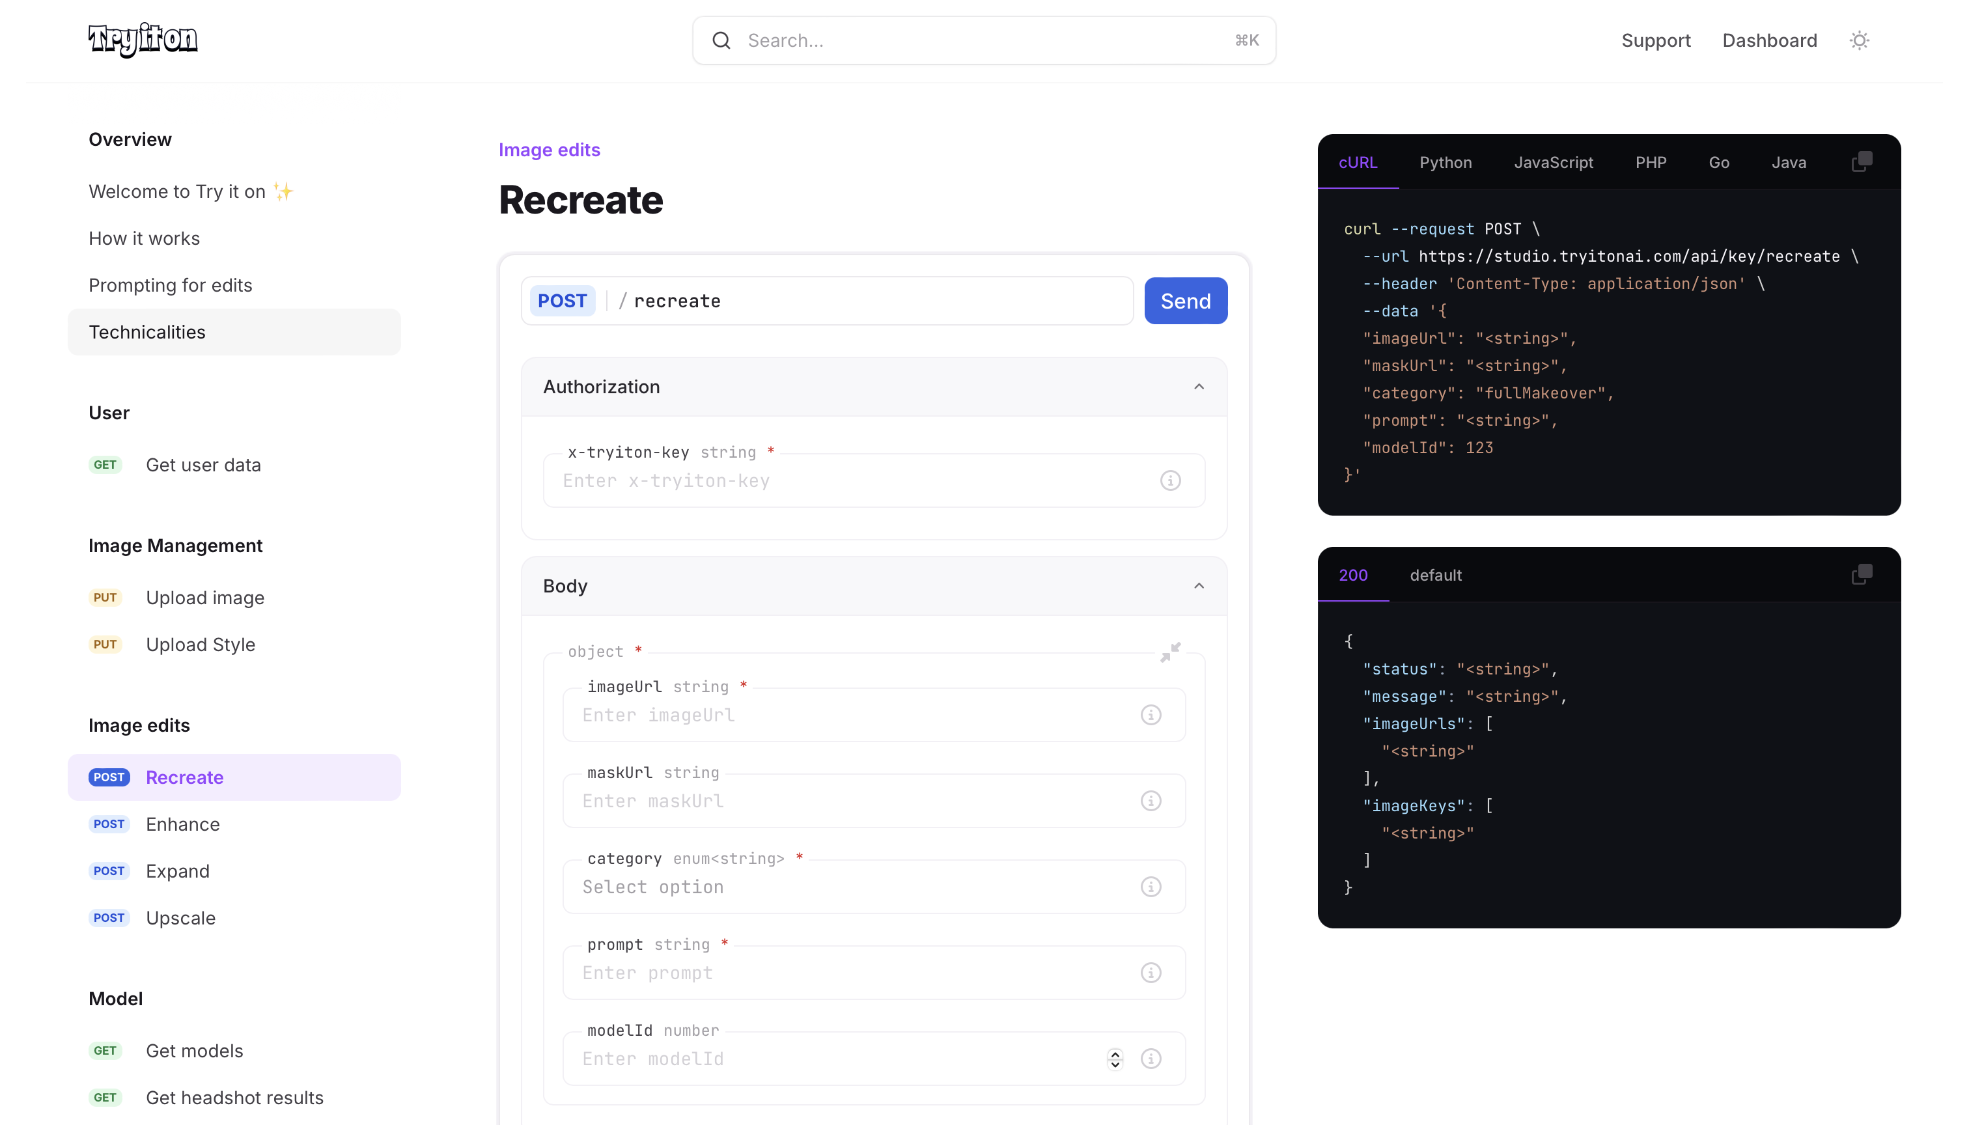
Task: Click the GET badge for Get headshot results
Action: pyautogui.click(x=105, y=1097)
